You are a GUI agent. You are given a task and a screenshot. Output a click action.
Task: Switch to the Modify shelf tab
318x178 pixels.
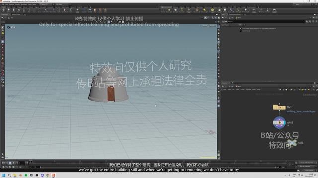(x=9, y=7)
